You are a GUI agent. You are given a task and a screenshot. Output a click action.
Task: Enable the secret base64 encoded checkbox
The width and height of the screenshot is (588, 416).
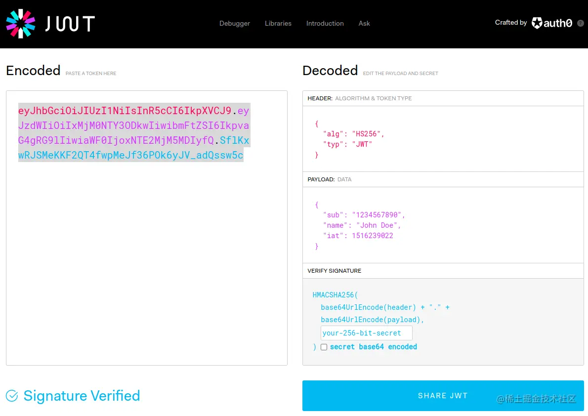pyautogui.click(x=324, y=347)
